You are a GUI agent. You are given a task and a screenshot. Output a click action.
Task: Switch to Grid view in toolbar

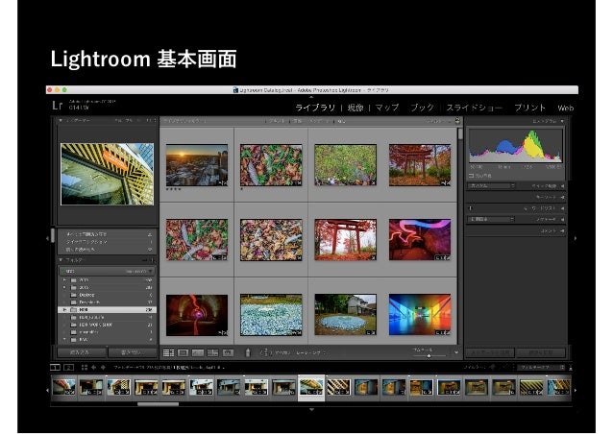[x=169, y=353]
